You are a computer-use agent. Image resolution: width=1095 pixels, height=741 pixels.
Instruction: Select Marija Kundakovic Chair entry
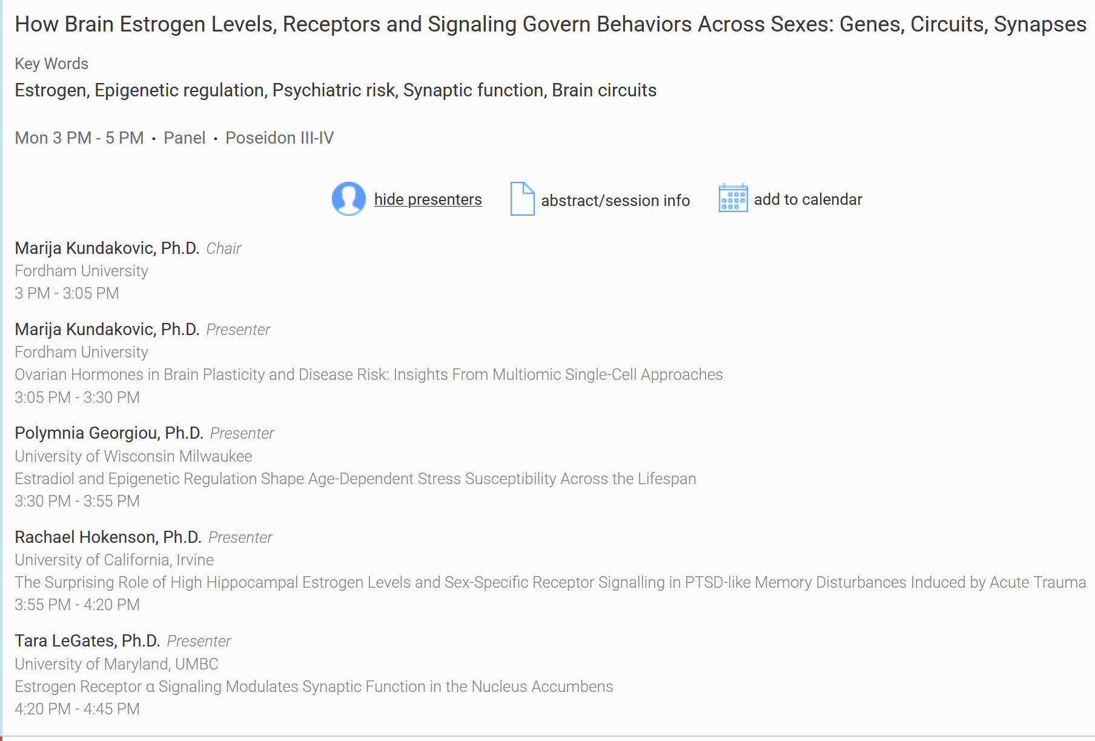coord(107,248)
